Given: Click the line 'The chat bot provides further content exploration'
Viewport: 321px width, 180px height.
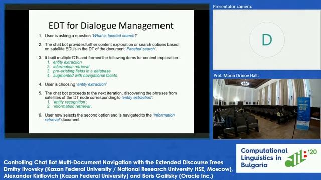Looking at the screenshot, I should pos(111,44).
